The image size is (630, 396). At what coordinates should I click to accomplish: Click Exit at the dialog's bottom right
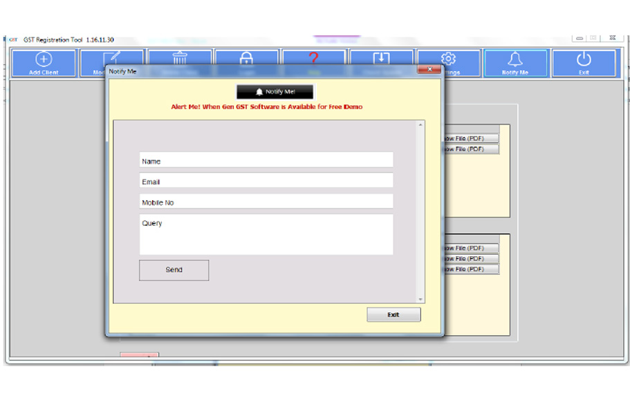tap(393, 314)
